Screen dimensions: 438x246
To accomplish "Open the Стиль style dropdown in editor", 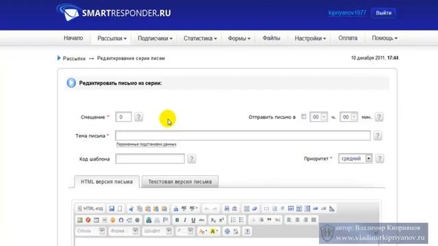I will point(90,231).
